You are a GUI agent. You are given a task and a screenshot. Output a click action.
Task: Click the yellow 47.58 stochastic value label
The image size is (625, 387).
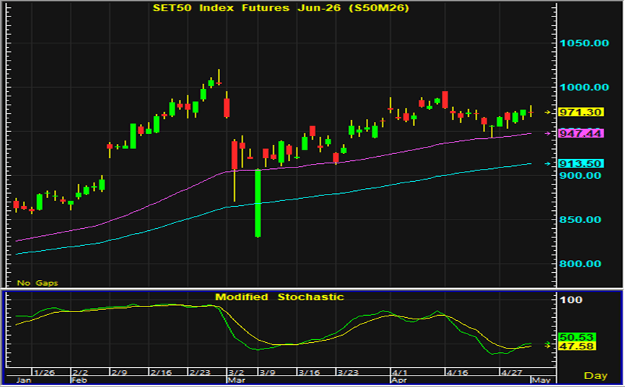coord(577,346)
